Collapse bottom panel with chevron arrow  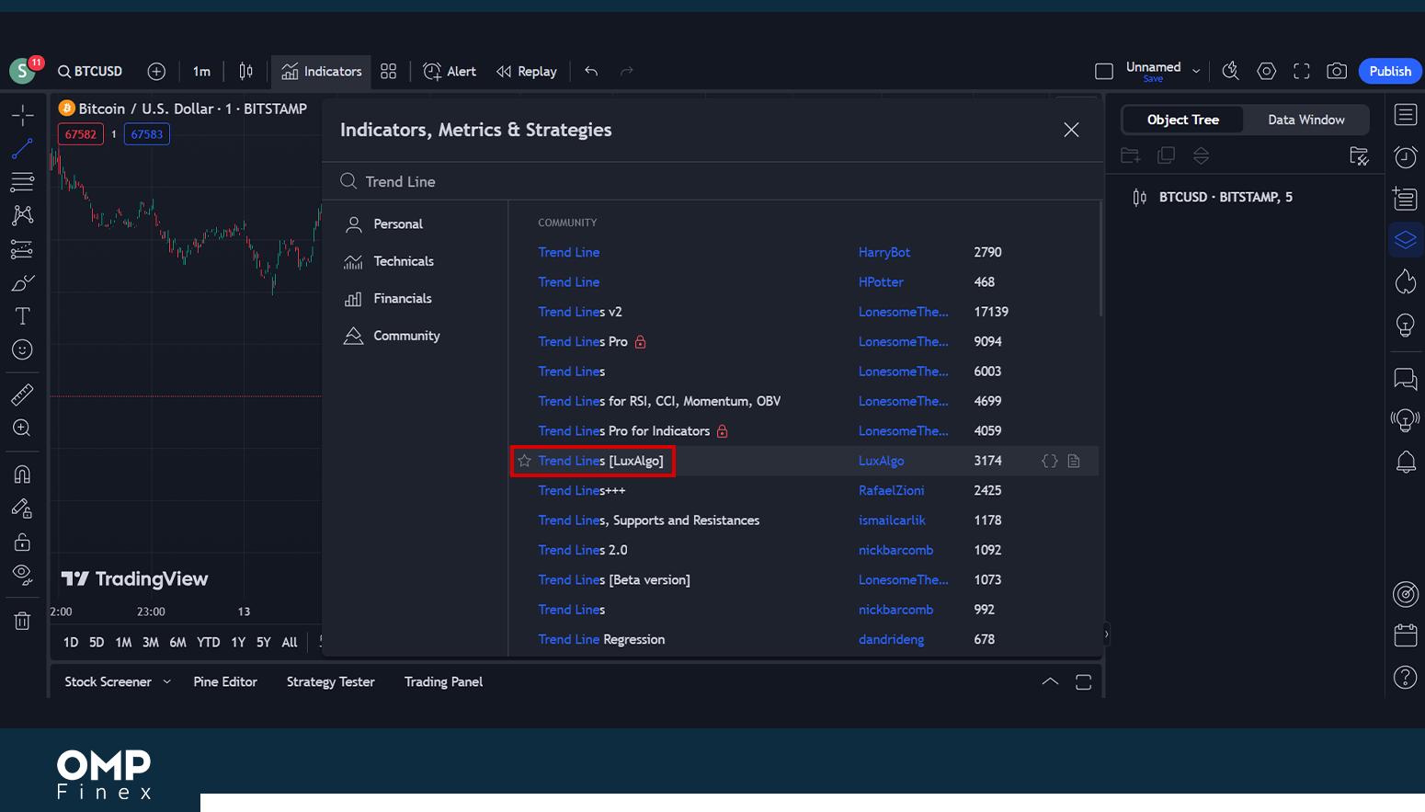pos(1050,681)
